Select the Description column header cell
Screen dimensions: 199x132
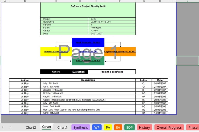click(x=88, y=80)
